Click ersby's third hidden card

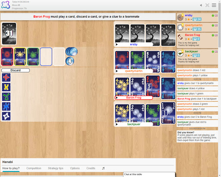point(153,35)
